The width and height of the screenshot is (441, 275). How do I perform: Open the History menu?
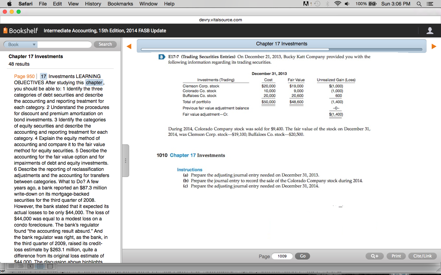coord(93,4)
